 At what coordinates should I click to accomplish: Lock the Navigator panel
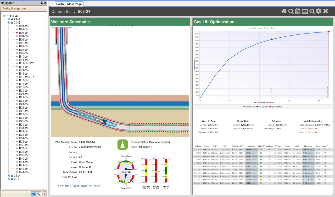[41, 3]
